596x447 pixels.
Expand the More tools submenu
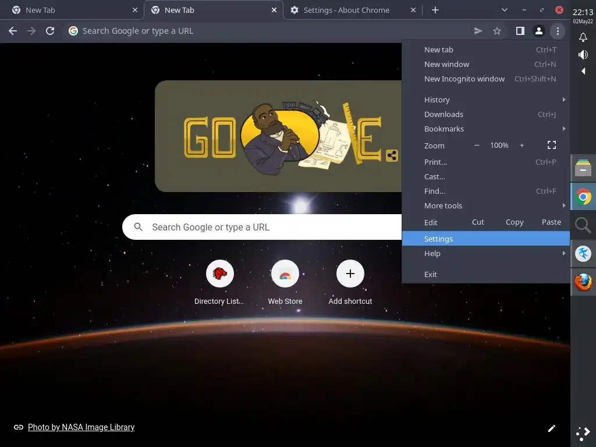[486, 205]
